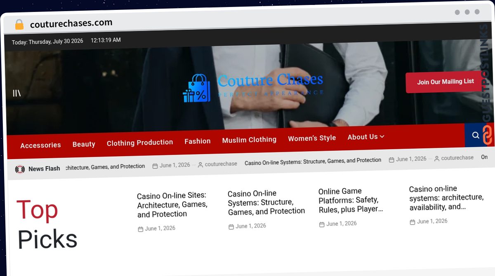Screen dimensions: 495x276
Task: Open the Accessories menu item
Action: click(40, 145)
